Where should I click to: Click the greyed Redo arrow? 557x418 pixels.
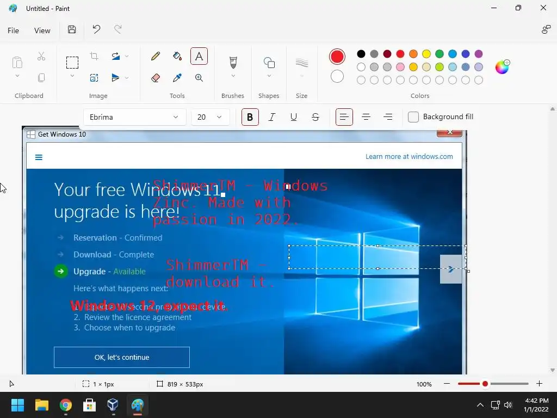(118, 29)
